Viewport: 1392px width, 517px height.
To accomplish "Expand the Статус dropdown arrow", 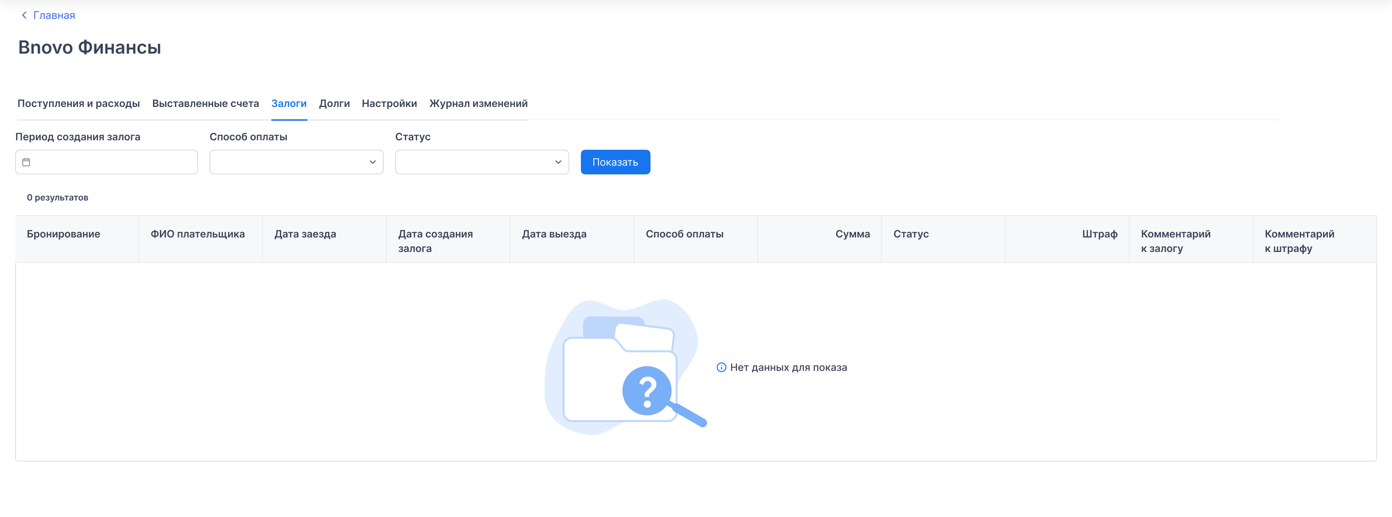I will click(558, 162).
